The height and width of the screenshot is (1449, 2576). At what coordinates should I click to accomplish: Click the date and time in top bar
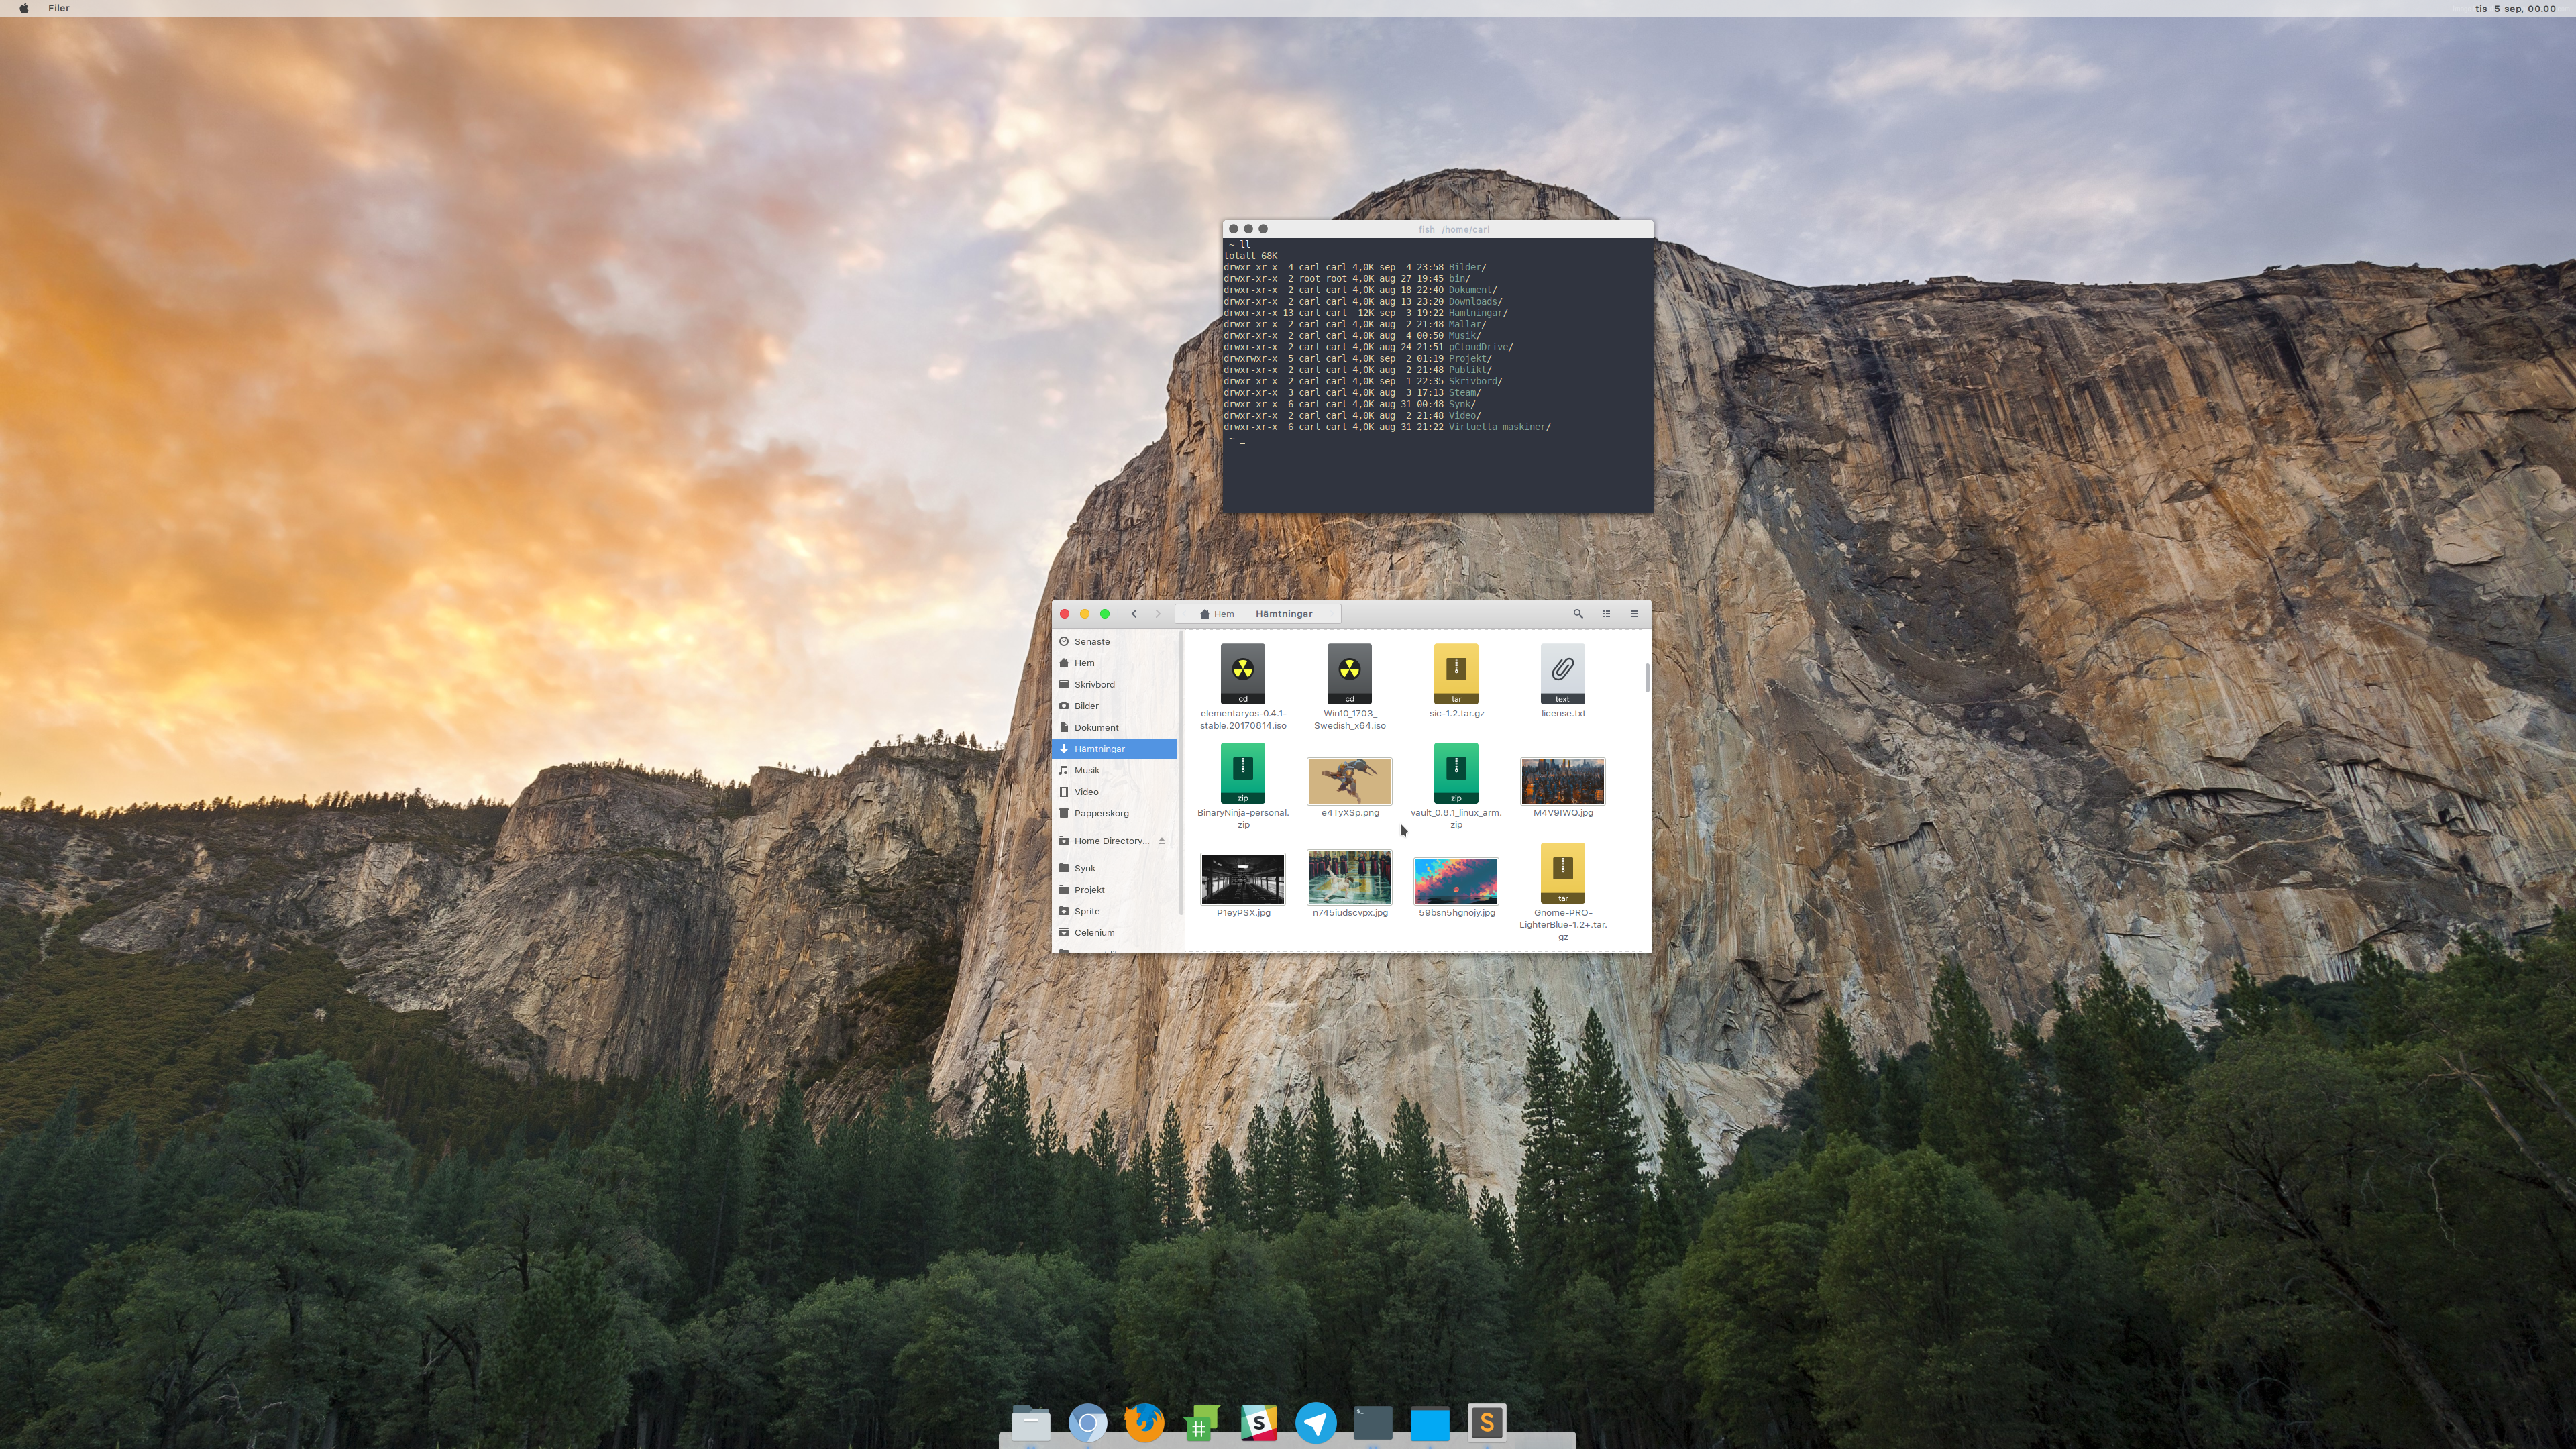(2515, 8)
